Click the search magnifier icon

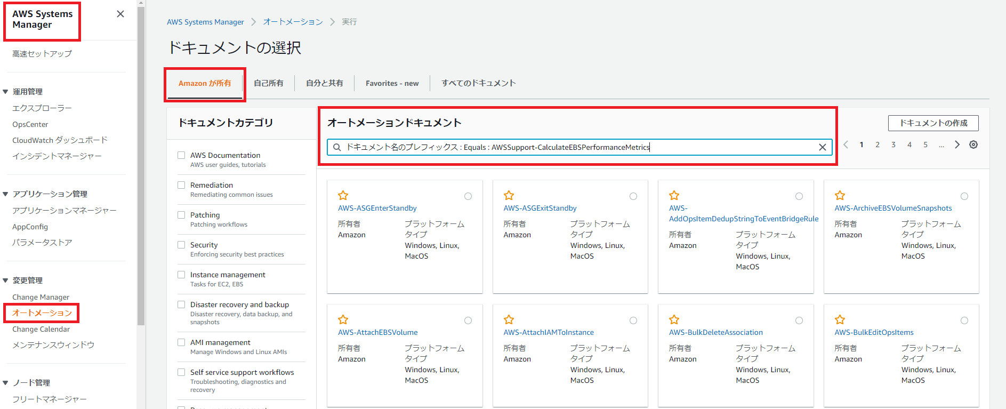337,147
